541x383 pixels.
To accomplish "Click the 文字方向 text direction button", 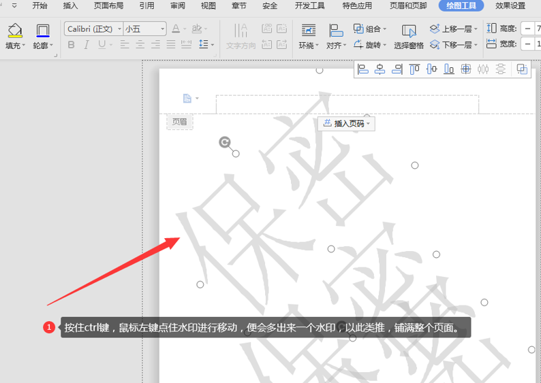I will (241, 36).
